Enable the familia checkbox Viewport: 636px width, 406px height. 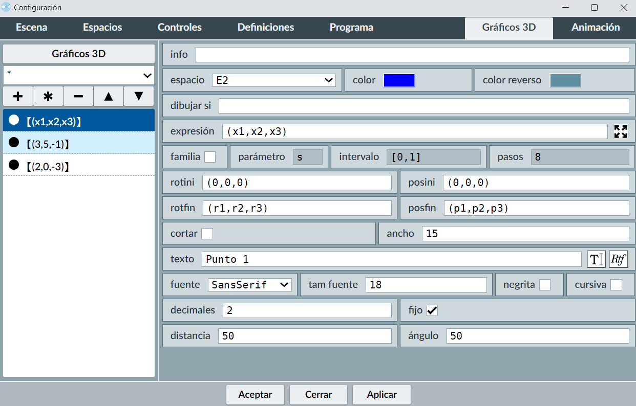point(210,157)
